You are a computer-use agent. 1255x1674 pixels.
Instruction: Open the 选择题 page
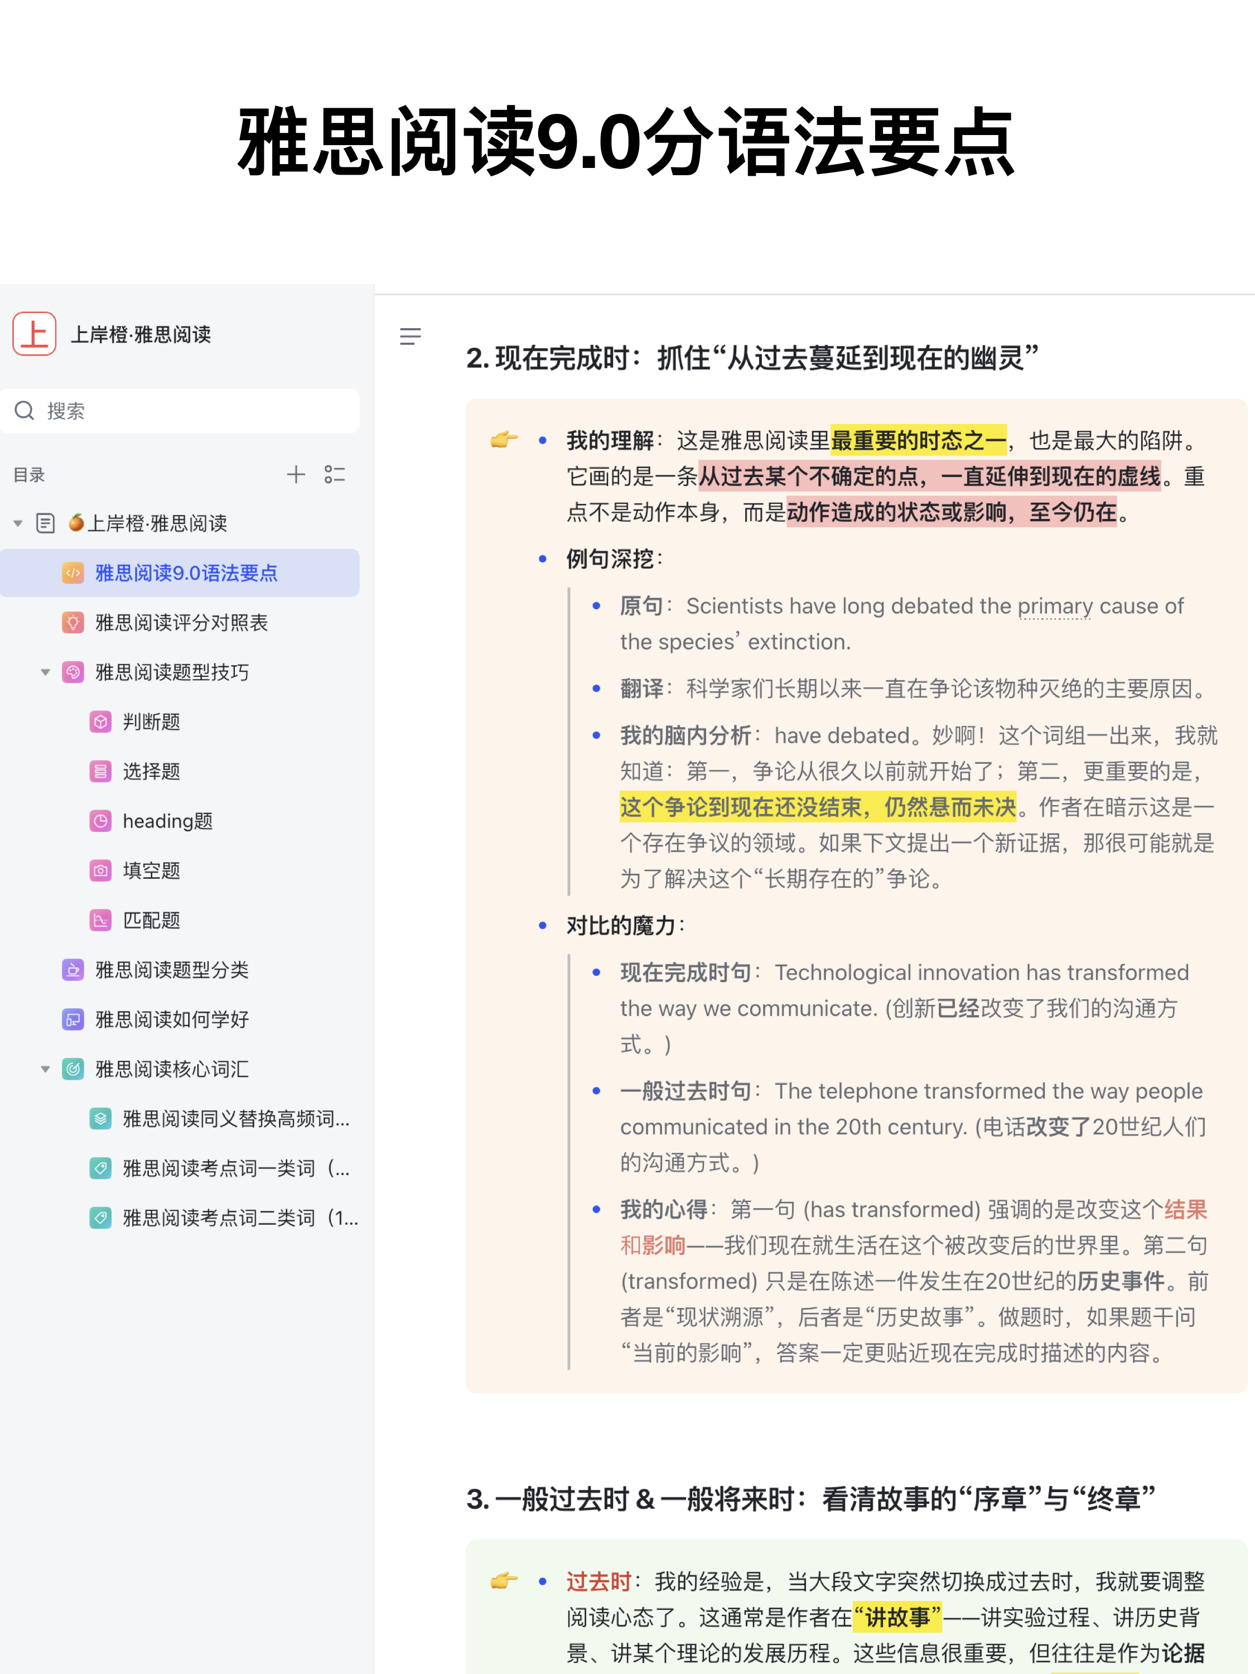151,771
